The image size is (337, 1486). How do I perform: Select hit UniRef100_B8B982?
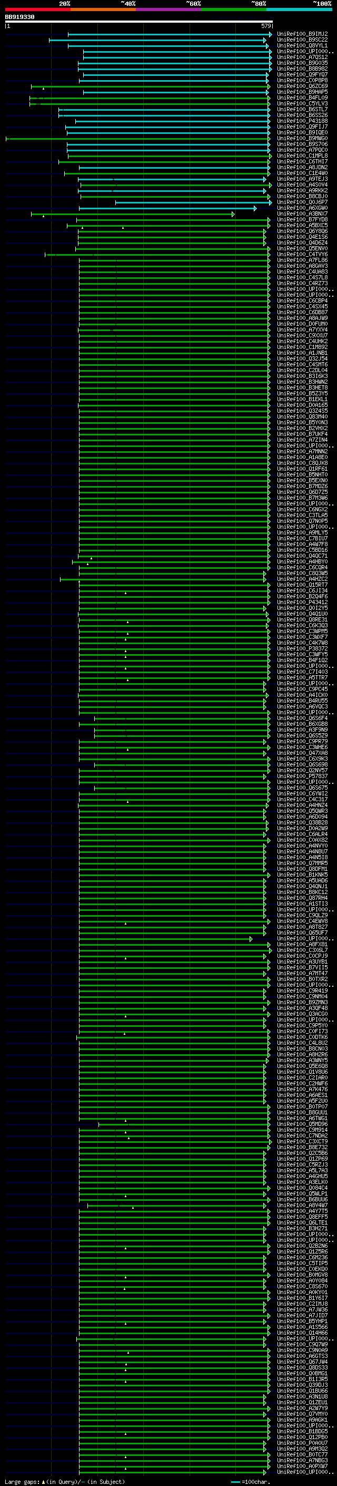click(302, 69)
